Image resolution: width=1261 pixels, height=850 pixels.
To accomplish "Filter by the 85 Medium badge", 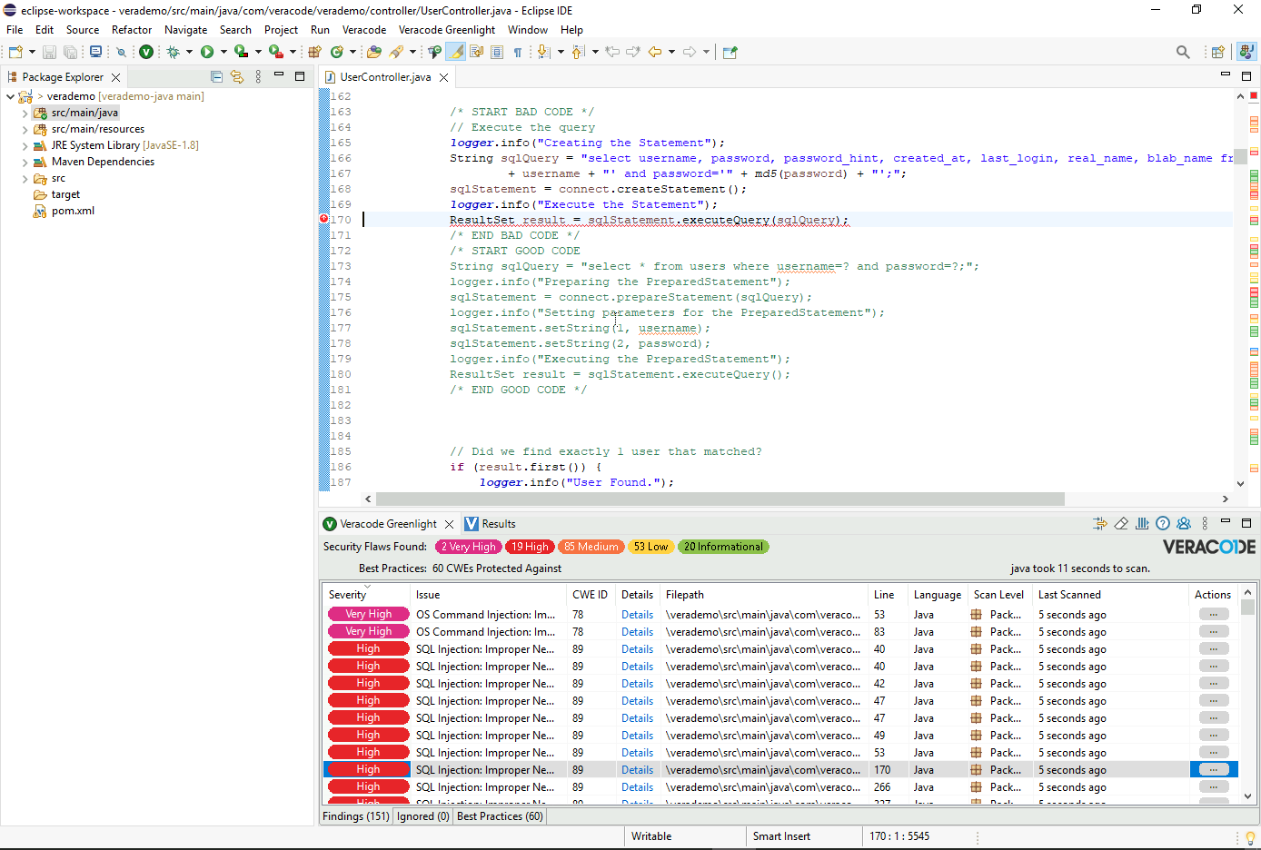I will point(591,547).
